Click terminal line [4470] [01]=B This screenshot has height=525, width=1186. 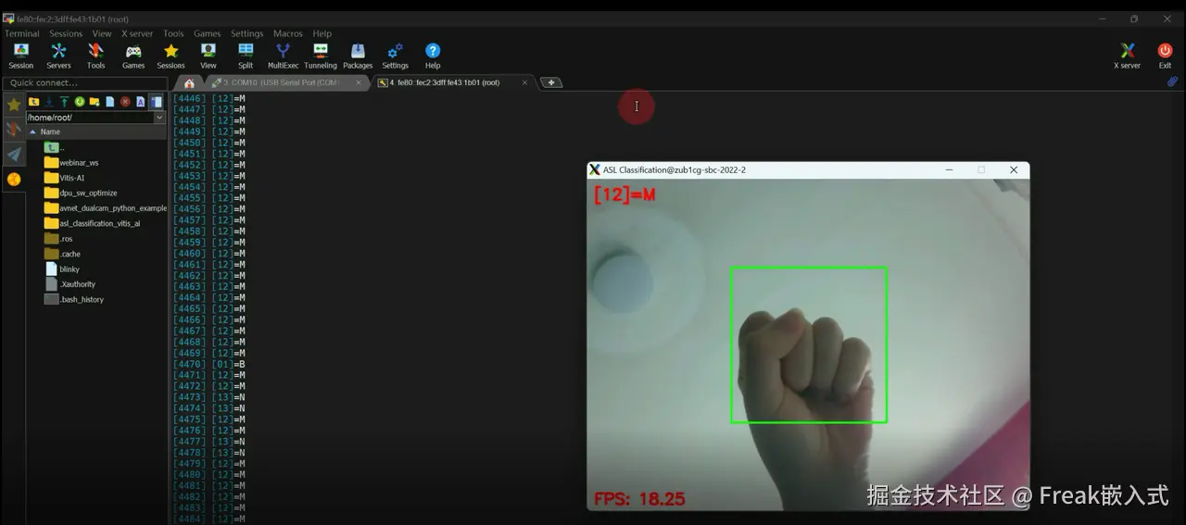coord(209,364)
